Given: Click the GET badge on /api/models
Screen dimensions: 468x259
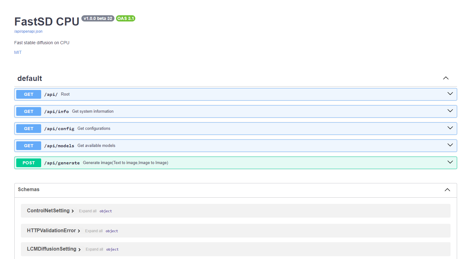Looking at the screenshot, I should (28, 145).
